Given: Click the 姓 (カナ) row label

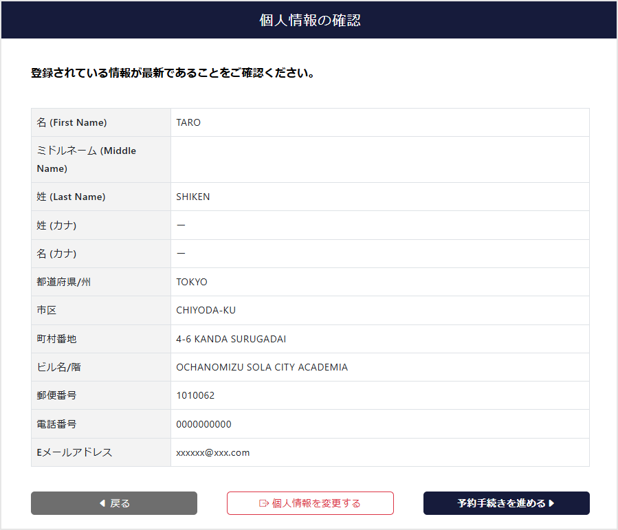Looking at the screenshot, I should pos(56,225).
